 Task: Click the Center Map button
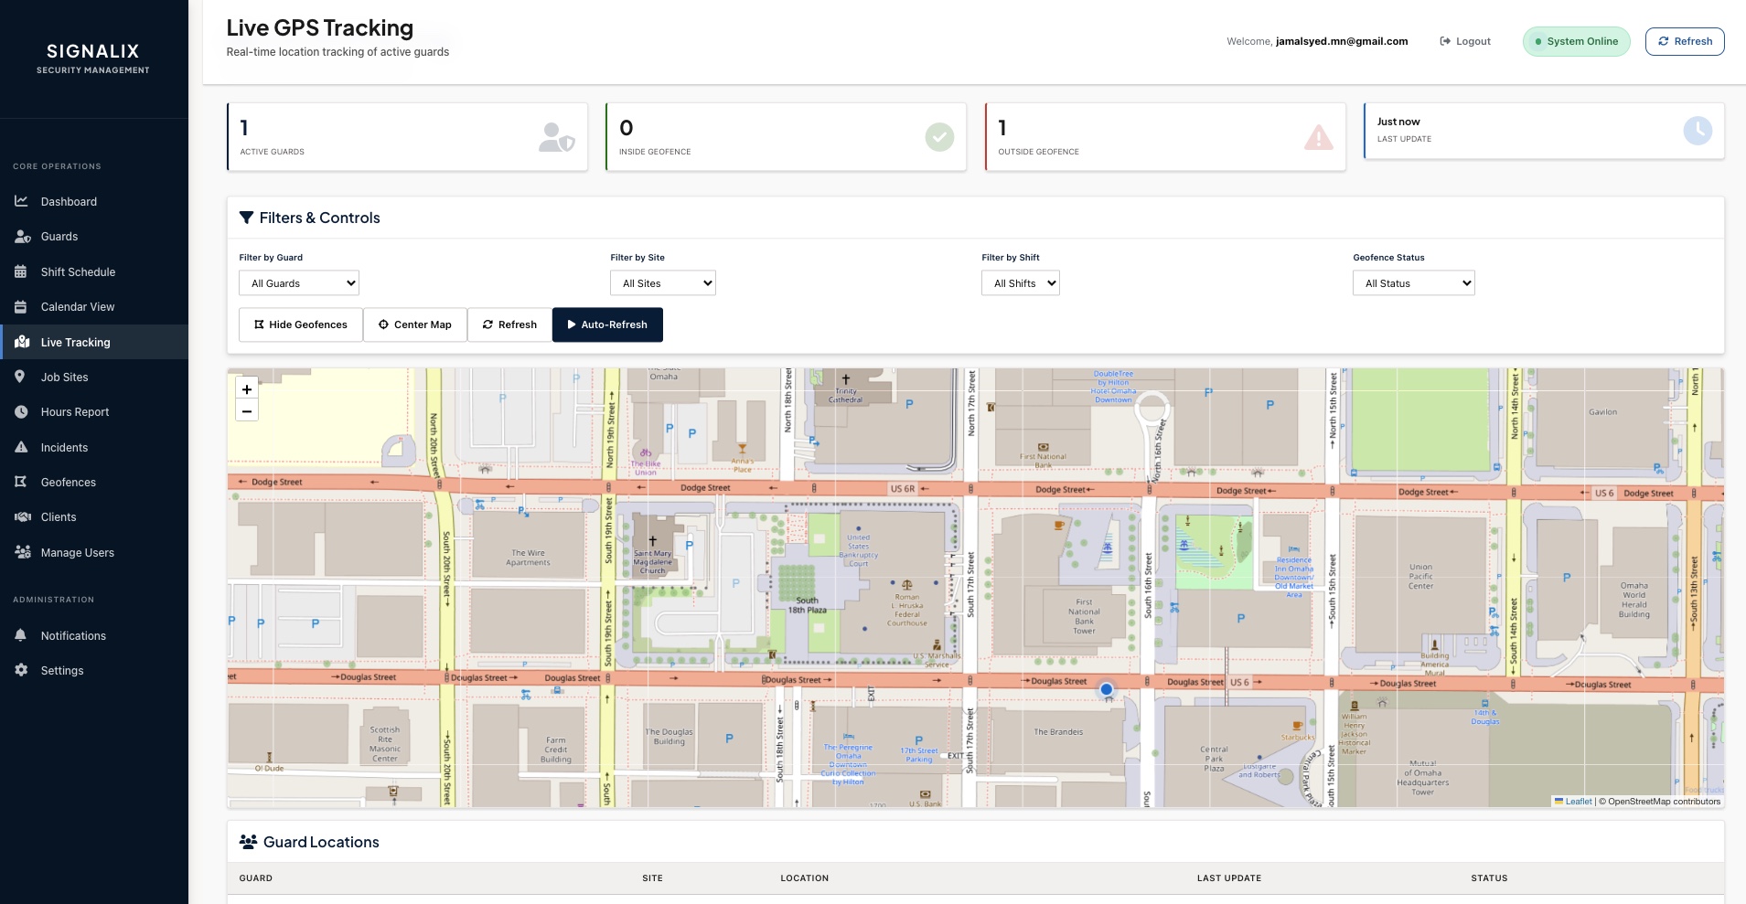click(x=414, y=324)
